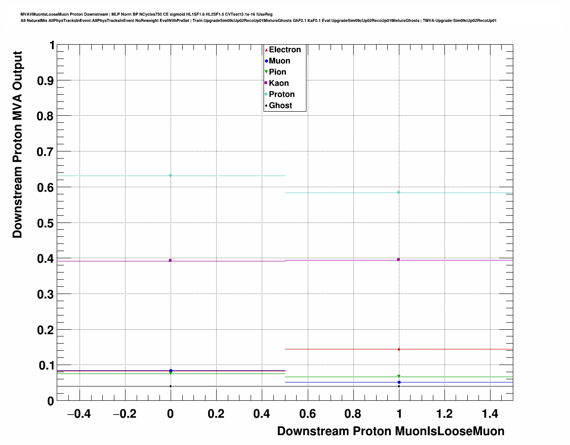Click the Electron legend red triangle marker
Image resolution: width=570 pixels, height=445 pixels.
pyautogui.click(x=266, y=50)
